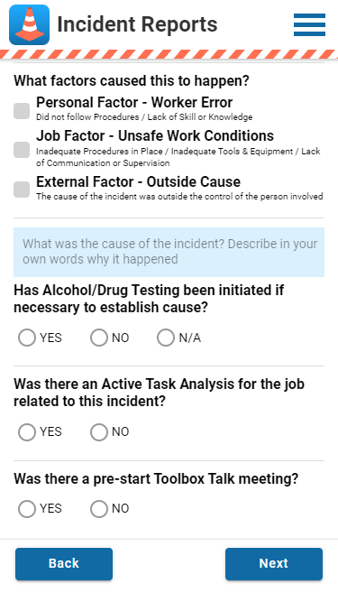Viewport: 338px width, 602px height.
Task: Check External Factor - Outside Cause box
Action: [x=22, y=190]
